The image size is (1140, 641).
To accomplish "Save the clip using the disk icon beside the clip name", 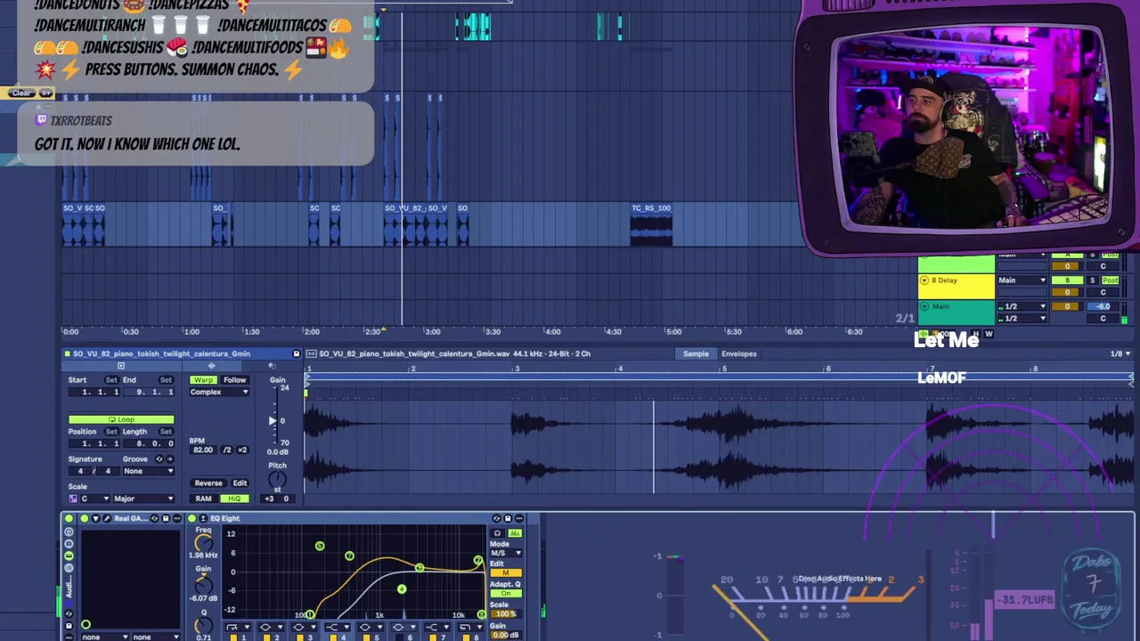I will point(296,354).
